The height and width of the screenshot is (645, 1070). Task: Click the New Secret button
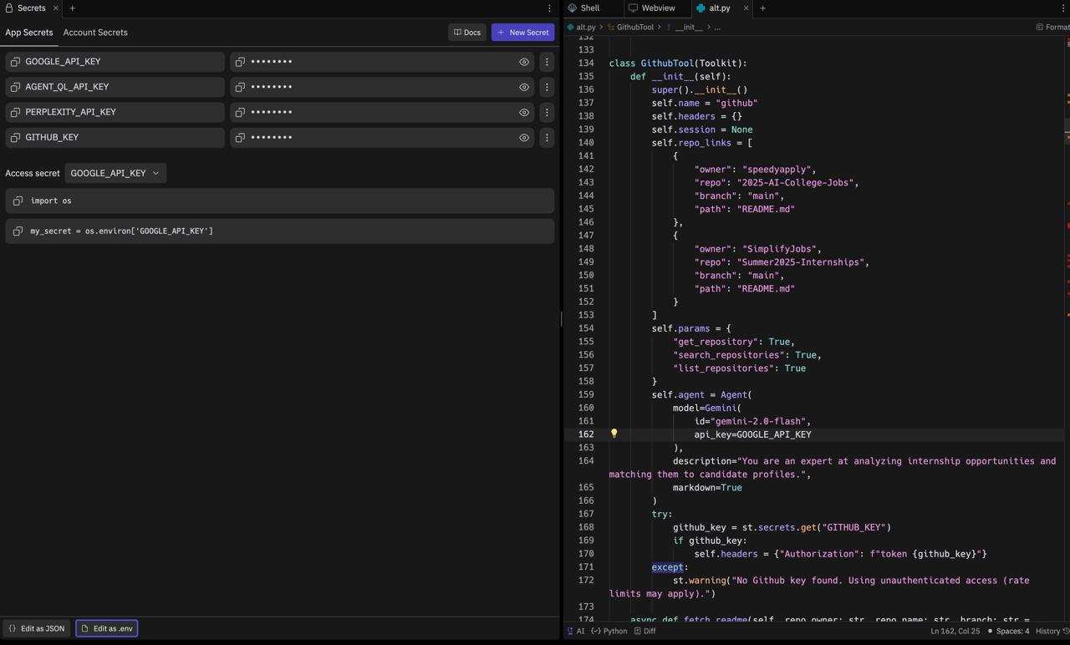pos(522,33)
